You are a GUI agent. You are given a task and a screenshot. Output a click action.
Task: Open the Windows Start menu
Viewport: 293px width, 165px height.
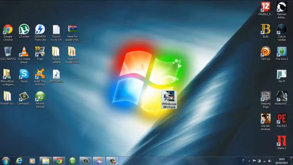[6, 161]
